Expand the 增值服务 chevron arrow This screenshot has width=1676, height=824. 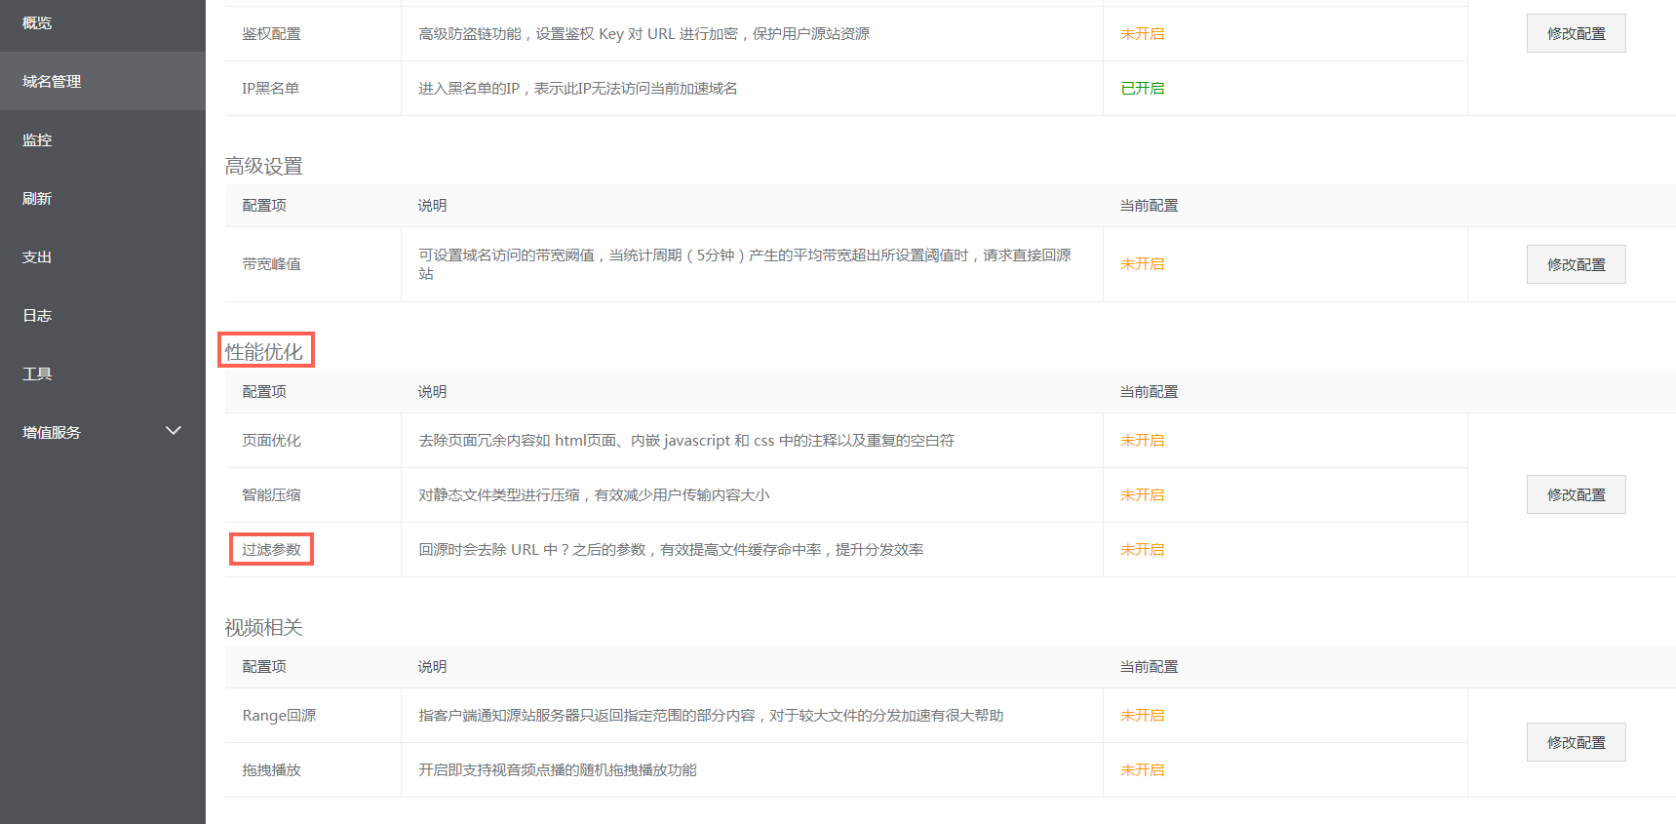(x=174, y=431)
